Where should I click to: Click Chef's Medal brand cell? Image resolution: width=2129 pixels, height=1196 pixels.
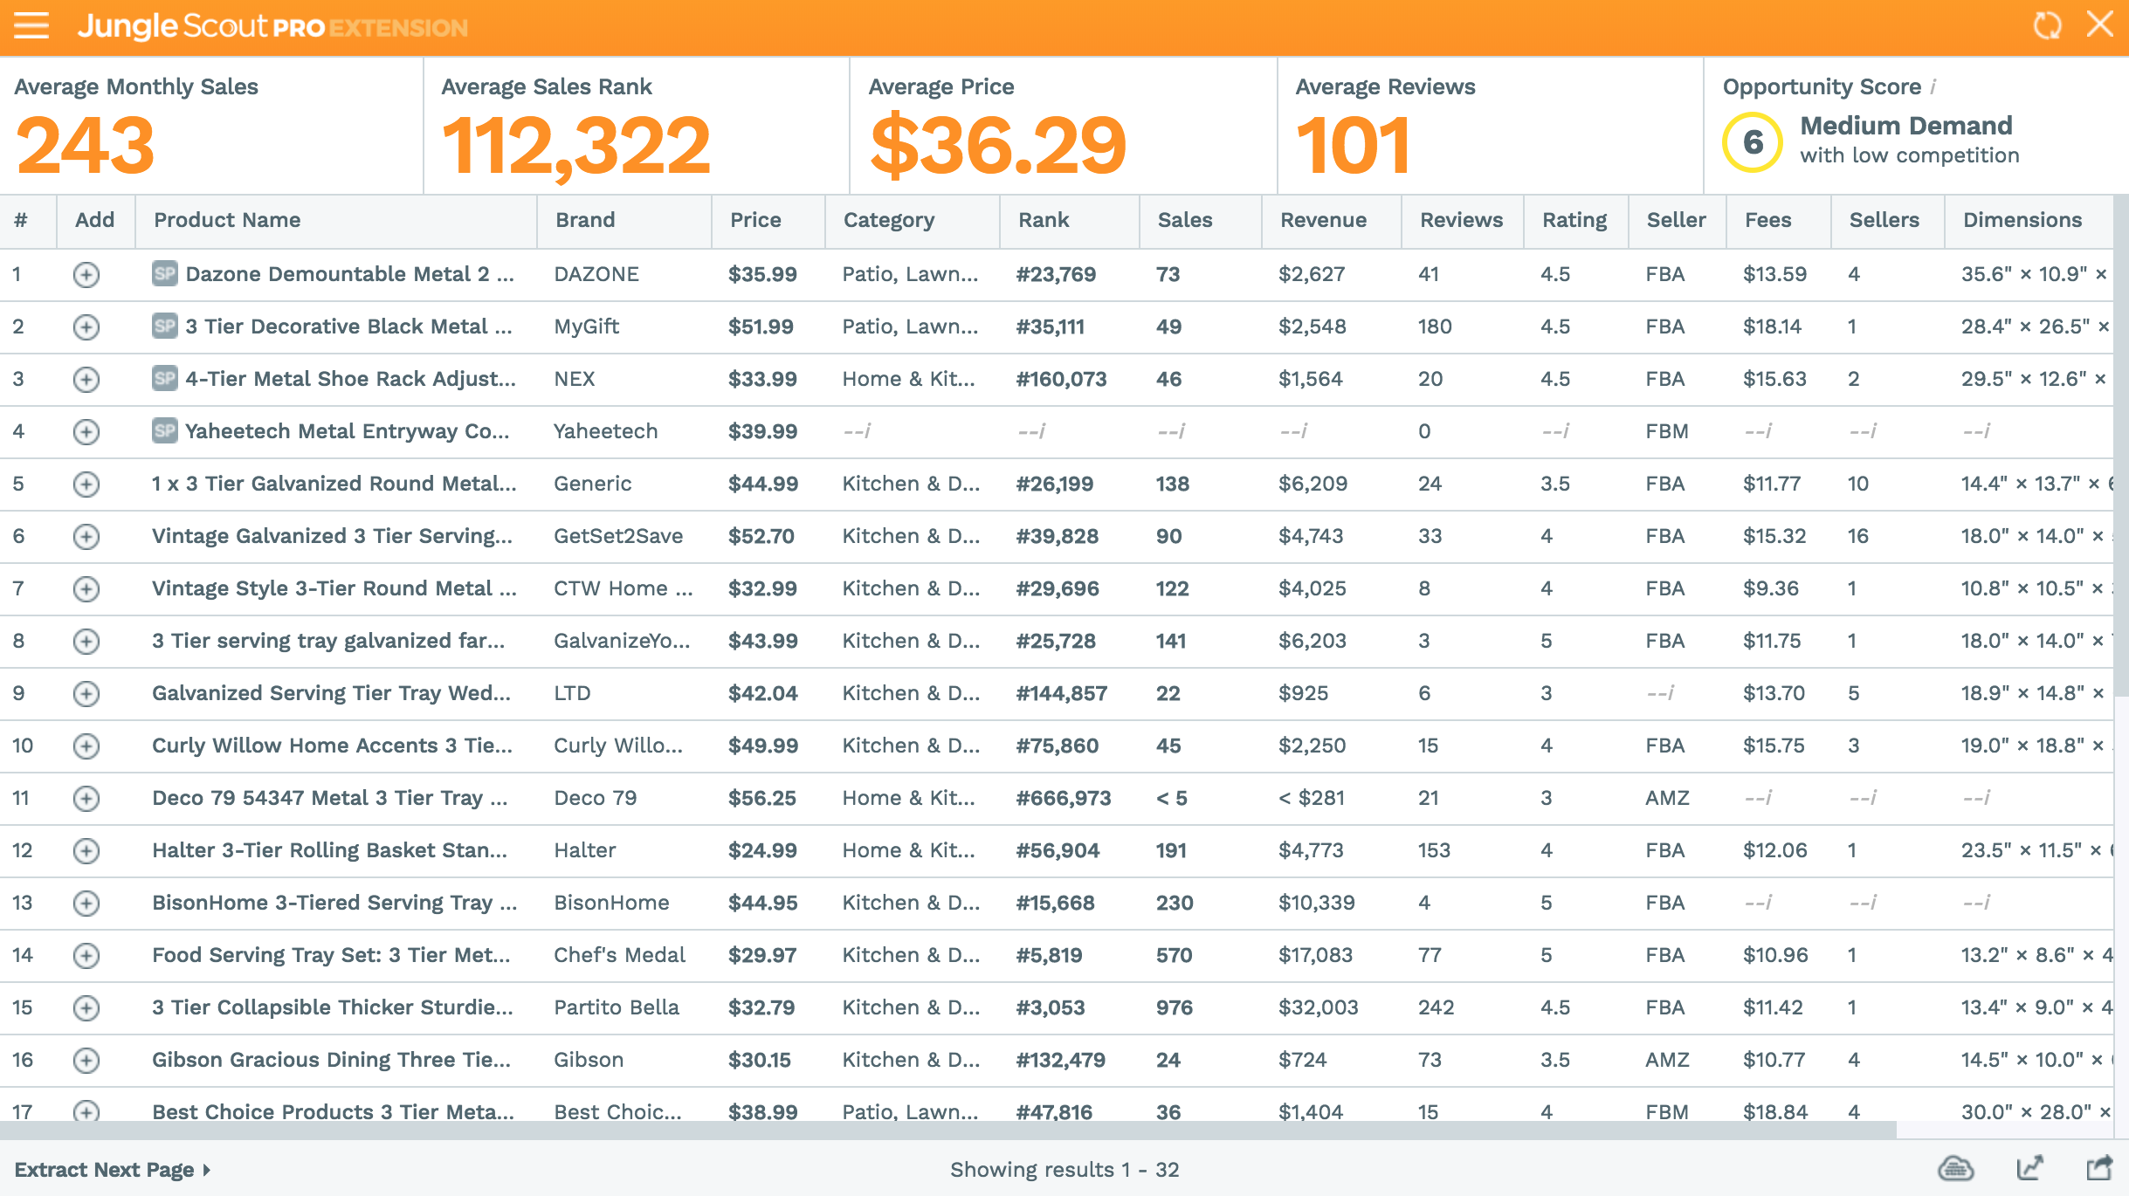(619, 955)
